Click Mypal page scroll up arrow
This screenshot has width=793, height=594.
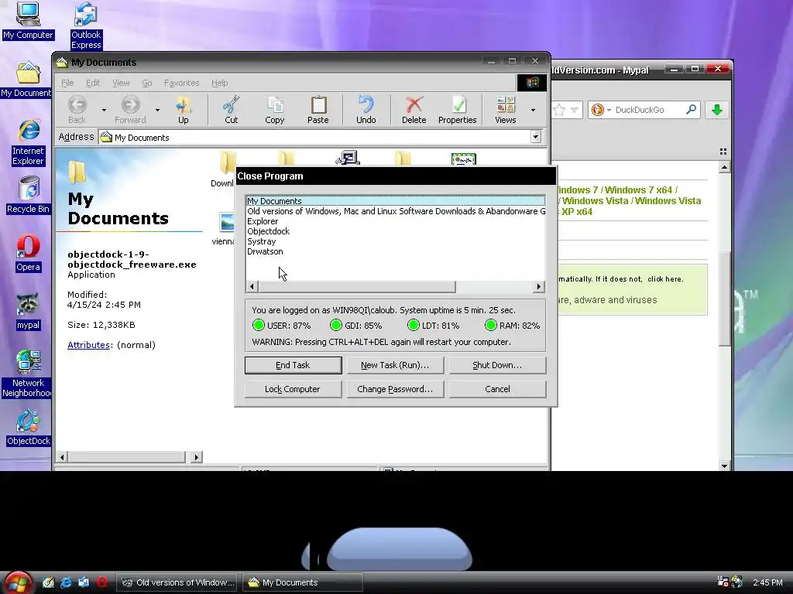724,167
